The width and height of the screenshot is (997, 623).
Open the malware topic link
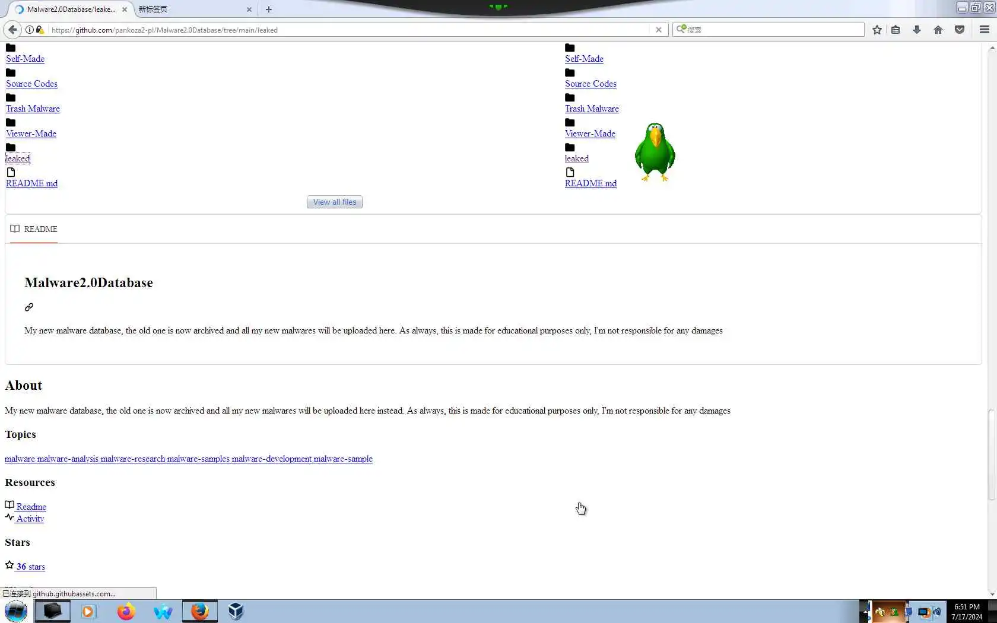[x=20, y=459]
